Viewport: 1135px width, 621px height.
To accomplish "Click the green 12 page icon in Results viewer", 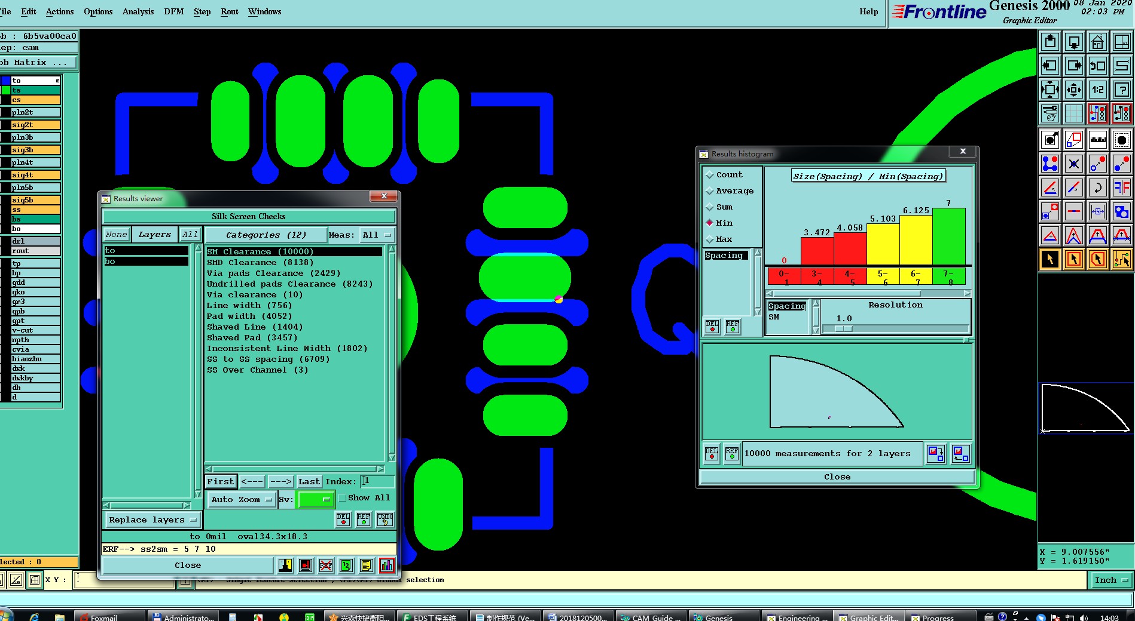I will pyautogui.click(x=346, y=565).
